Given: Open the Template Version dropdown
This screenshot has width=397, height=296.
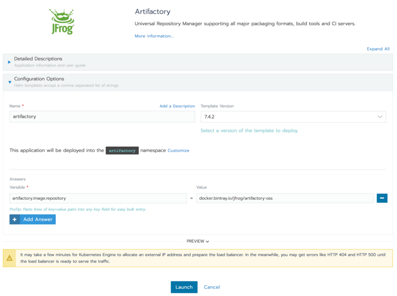Looking at the screenshot, I should coord(293,117).
